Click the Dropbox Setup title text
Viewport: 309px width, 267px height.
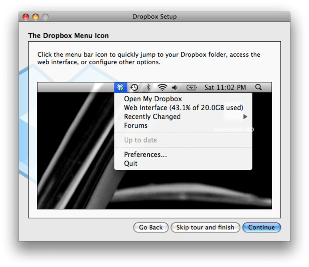click(154, 17)
